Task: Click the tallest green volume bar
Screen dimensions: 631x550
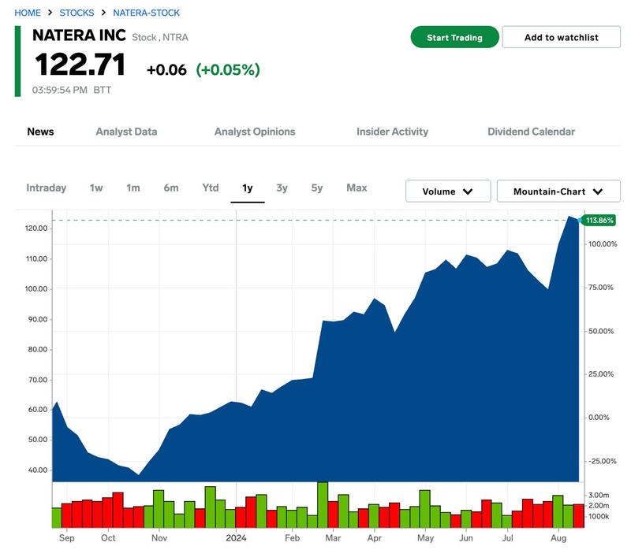Action: [x=323, y=504]
